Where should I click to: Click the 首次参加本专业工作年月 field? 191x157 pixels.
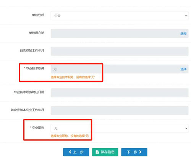click(120, 111)
